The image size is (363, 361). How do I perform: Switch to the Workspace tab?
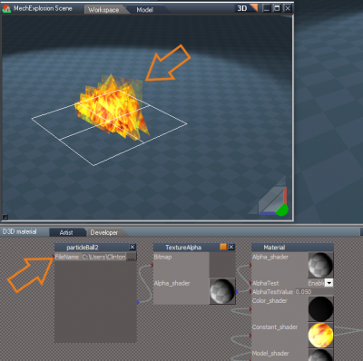(x=103, y=10)
